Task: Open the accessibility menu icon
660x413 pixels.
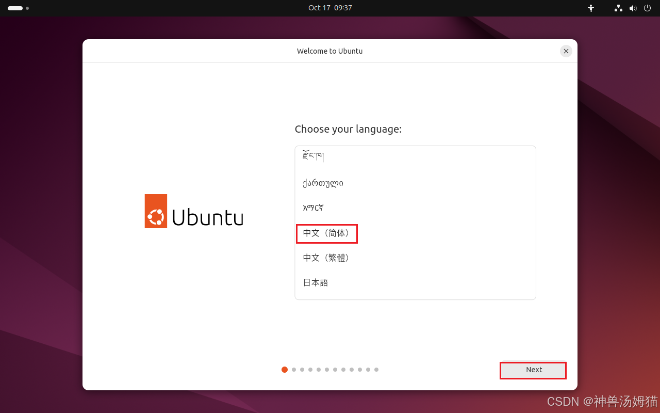Action: click(x=591, y=8)
